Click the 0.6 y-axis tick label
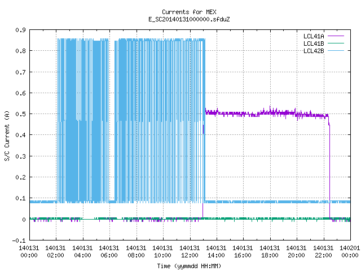 pos(20,93)
